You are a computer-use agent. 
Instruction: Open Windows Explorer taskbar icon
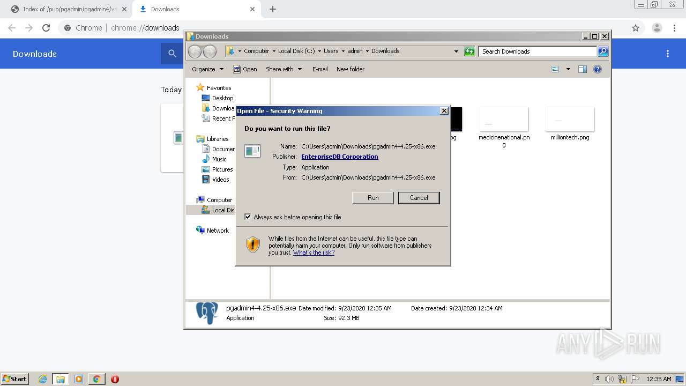(61, 379)
